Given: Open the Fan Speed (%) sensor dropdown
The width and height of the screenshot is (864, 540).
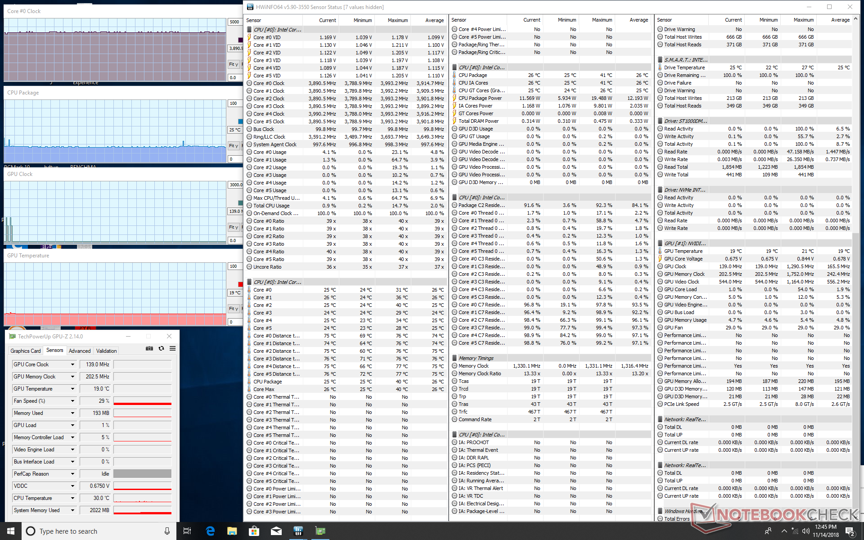Looking at the screenshot, I should [72, 401].
